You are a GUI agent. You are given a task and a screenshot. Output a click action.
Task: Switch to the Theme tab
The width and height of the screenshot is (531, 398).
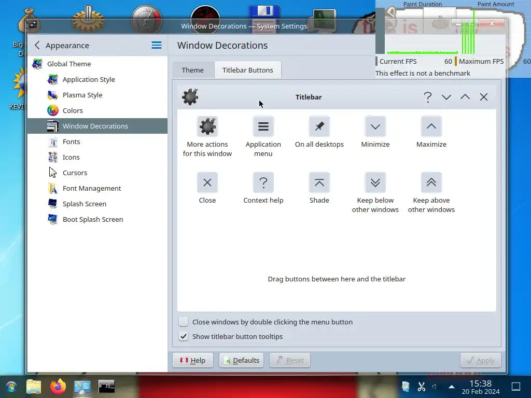[x=193, y=70]
